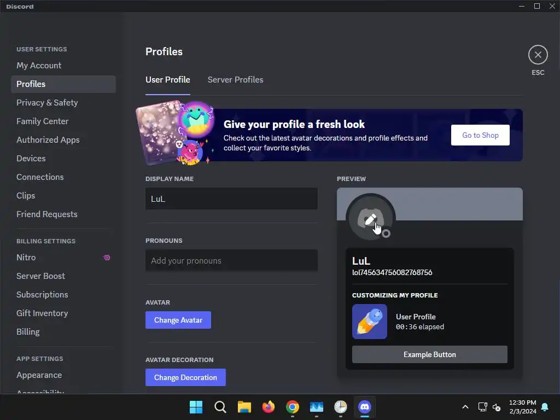This screenshot has height=420, width=560.
Task: Open Windows Start menu
Action: [196, 407]
